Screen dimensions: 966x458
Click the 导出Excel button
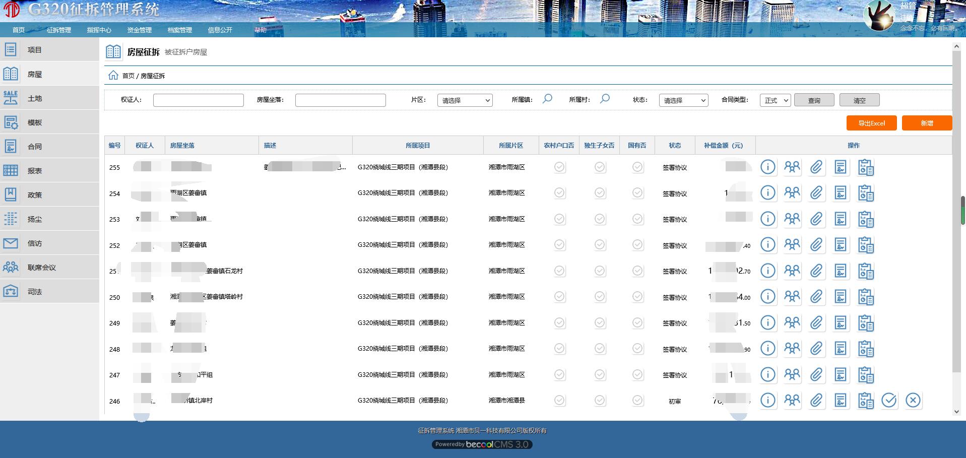point(871,123)
